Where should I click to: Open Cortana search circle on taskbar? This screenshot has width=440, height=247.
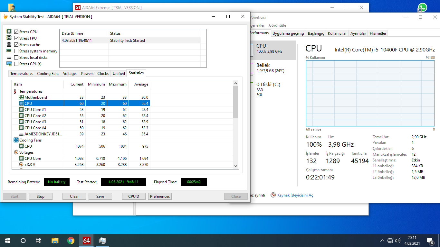[x=23, y=241]
